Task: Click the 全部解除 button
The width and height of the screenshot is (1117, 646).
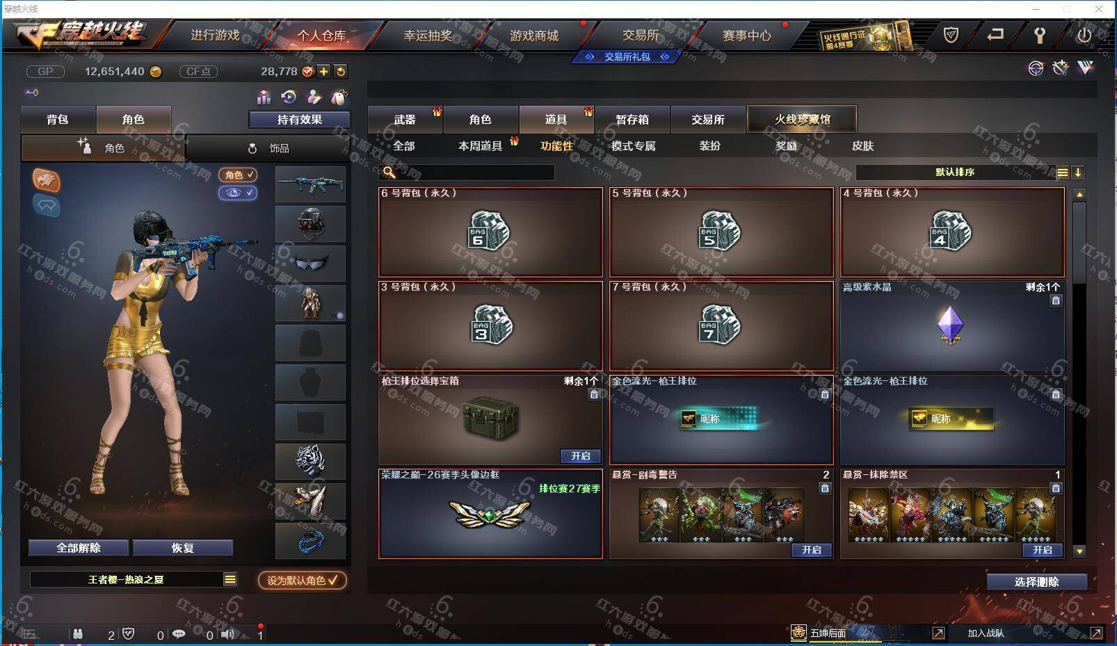Action: click(x=79, y=548)
